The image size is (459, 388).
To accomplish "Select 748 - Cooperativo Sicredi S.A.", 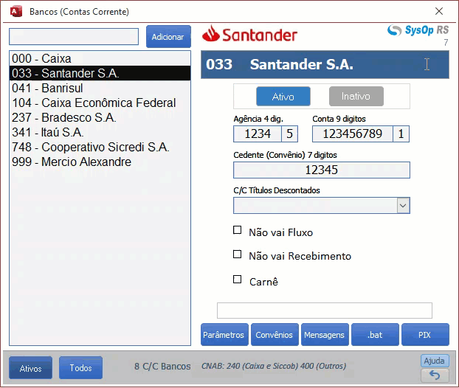I will 100,147.
